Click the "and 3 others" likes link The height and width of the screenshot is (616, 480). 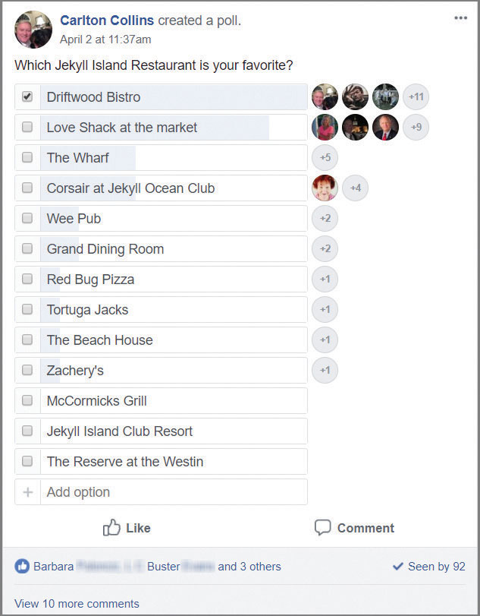[249, 566]
